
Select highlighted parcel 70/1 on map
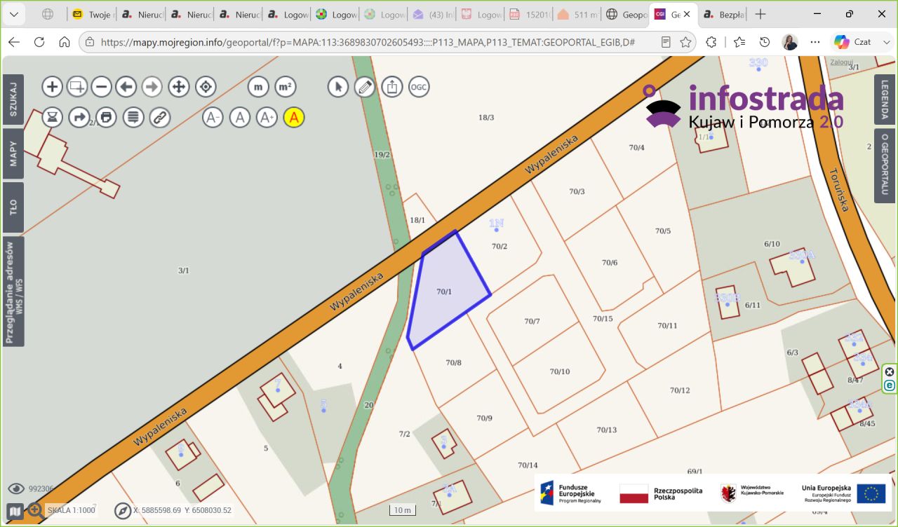click(x=445, y=291)
